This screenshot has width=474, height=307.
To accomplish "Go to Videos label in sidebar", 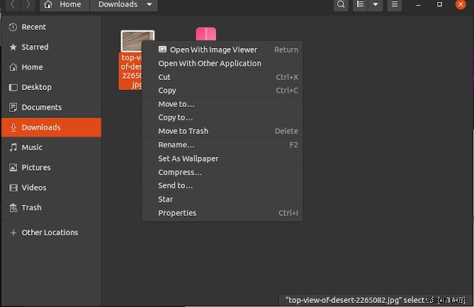I will pos(34,187).
